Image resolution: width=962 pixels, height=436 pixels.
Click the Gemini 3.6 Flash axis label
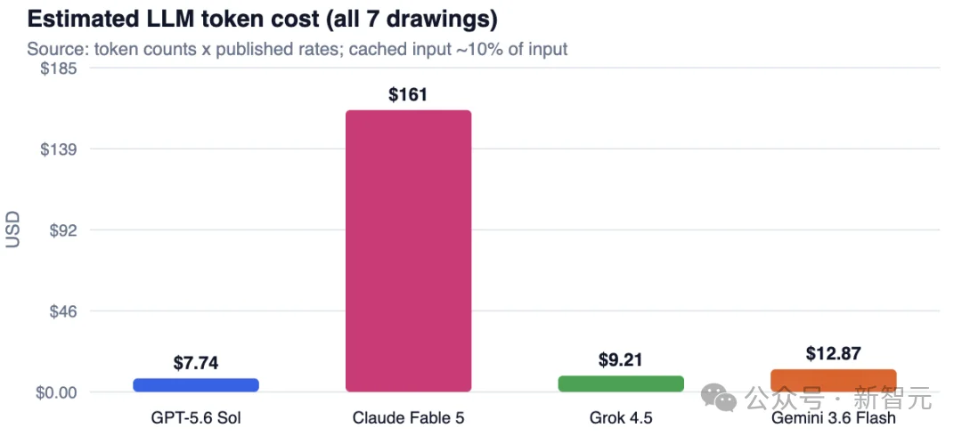(x=833, y=418)
